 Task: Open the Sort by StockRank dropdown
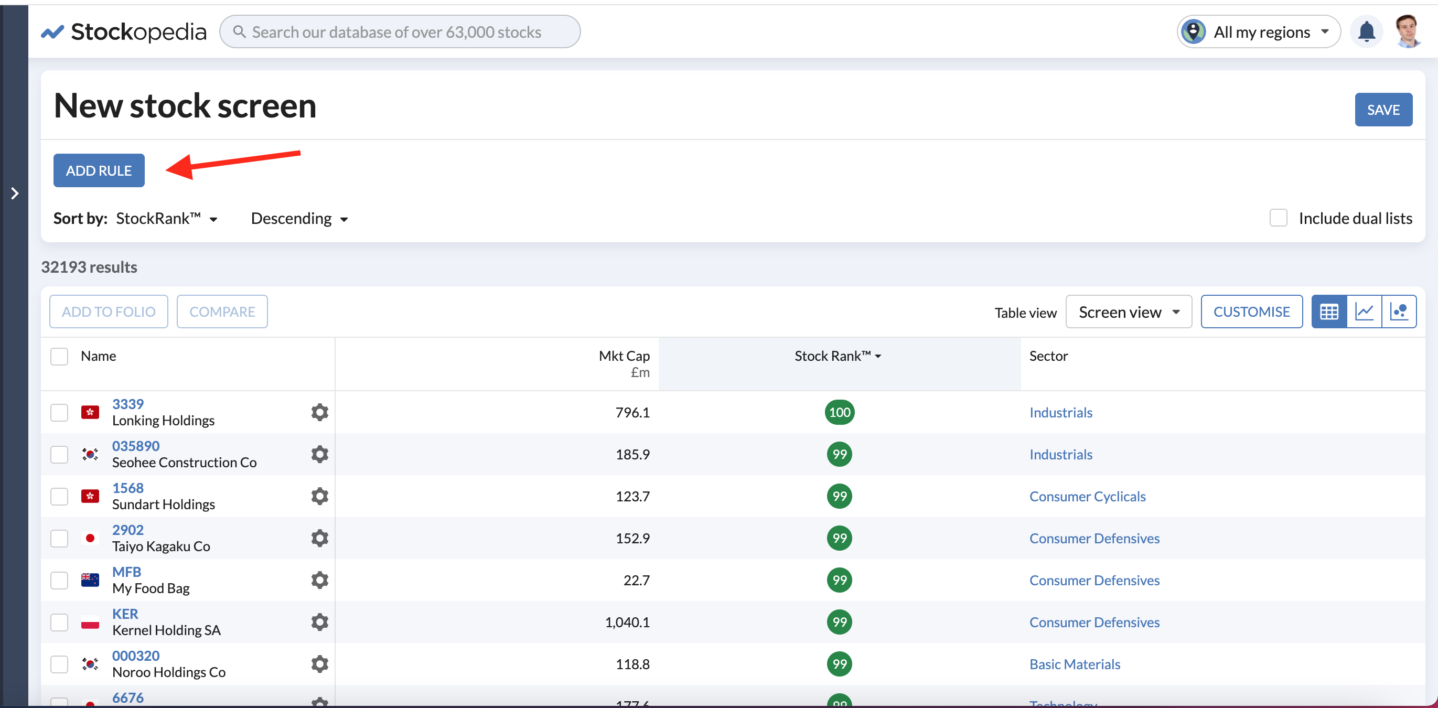coord(166,218)
